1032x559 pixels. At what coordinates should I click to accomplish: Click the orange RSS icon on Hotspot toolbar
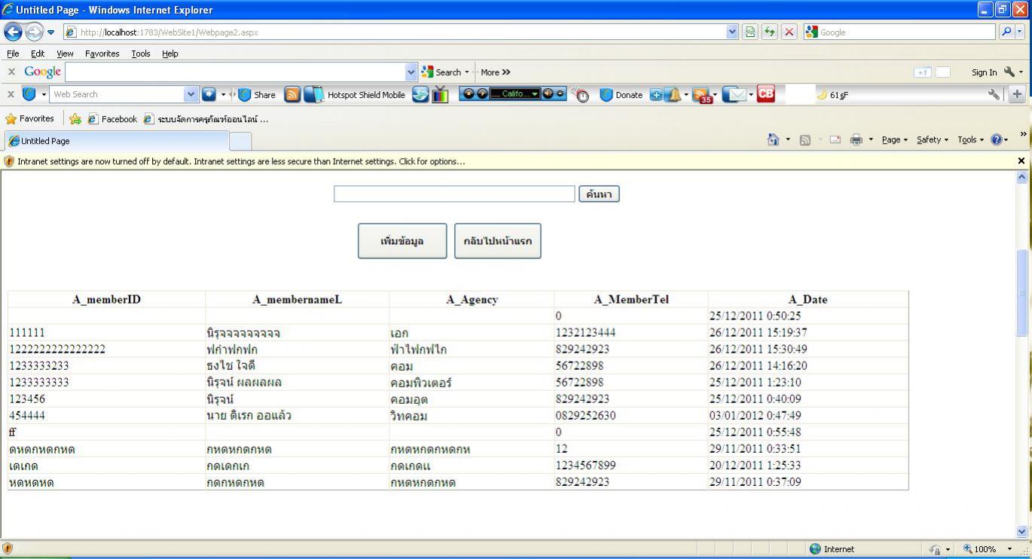(292, 94)
